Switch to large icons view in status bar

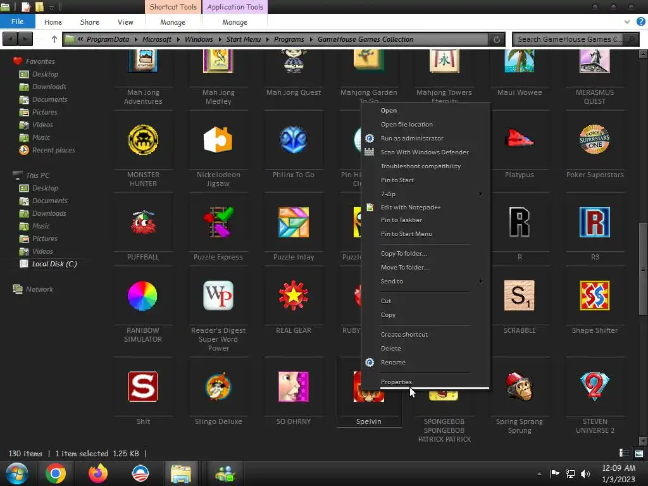[x=639, y=453]
